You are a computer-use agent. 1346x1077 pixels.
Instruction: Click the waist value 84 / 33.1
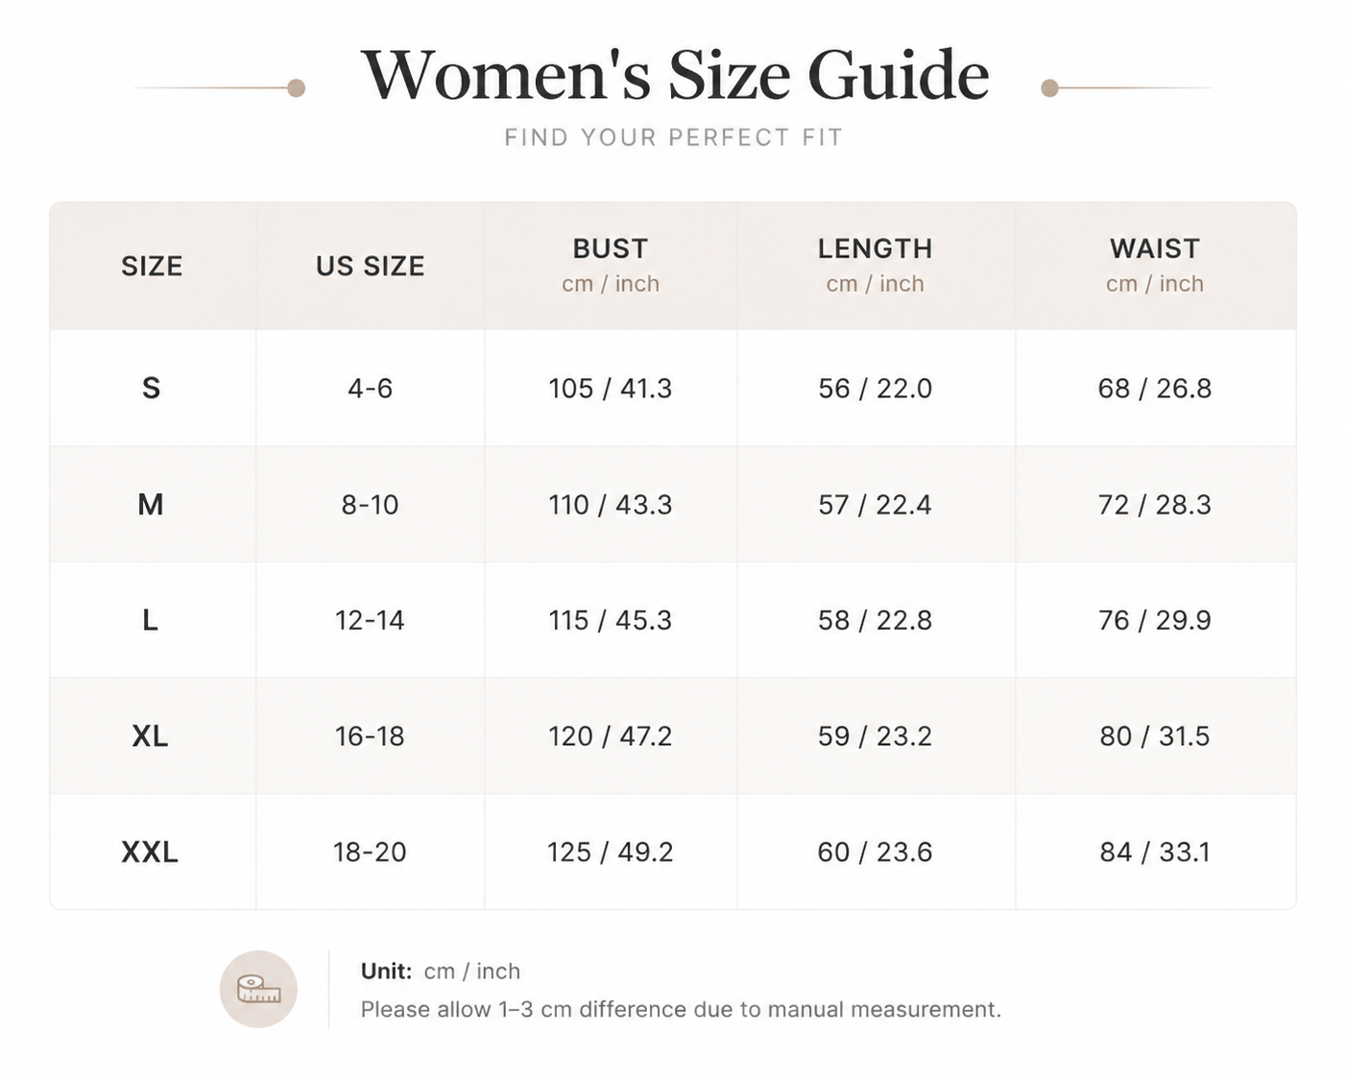coord(1155,852)
